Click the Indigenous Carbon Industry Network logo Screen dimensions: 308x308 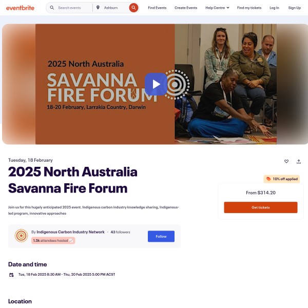22,236
